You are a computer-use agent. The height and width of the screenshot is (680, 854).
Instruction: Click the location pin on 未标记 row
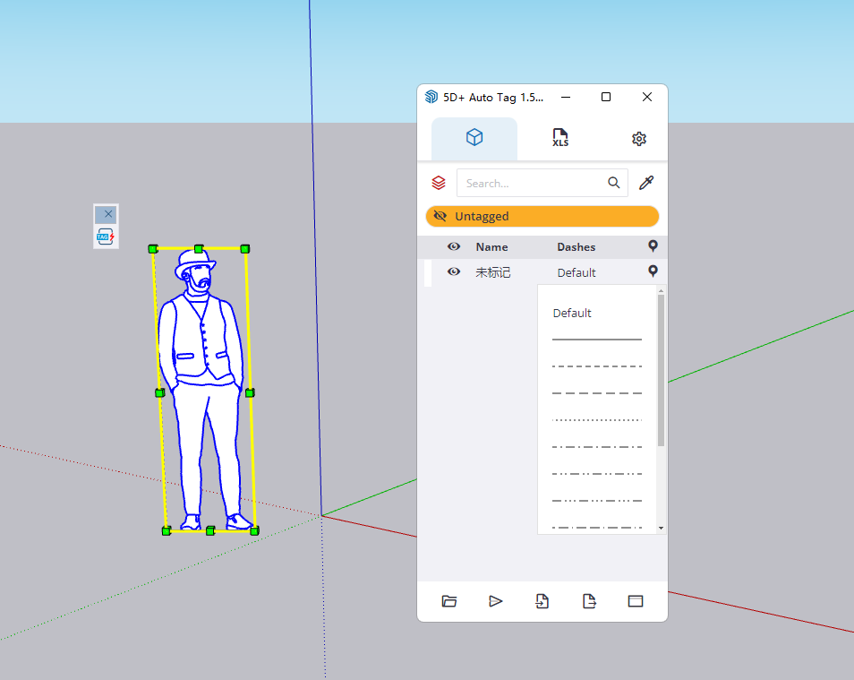[x=653, y=271]
